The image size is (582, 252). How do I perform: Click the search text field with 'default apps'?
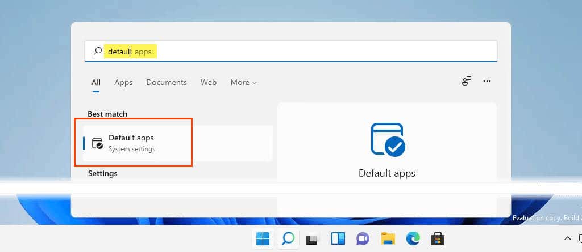pyautogui.click(x=291, y=51)
